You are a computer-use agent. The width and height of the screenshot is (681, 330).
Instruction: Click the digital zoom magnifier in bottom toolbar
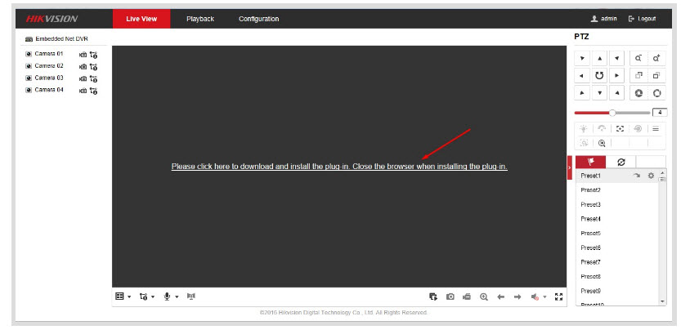tap(484, 297)
